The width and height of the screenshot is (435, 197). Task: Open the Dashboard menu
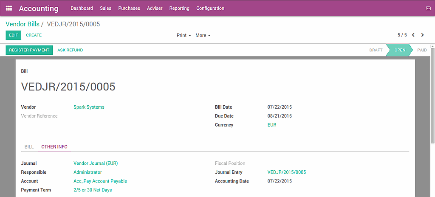(x=82, y=8)
